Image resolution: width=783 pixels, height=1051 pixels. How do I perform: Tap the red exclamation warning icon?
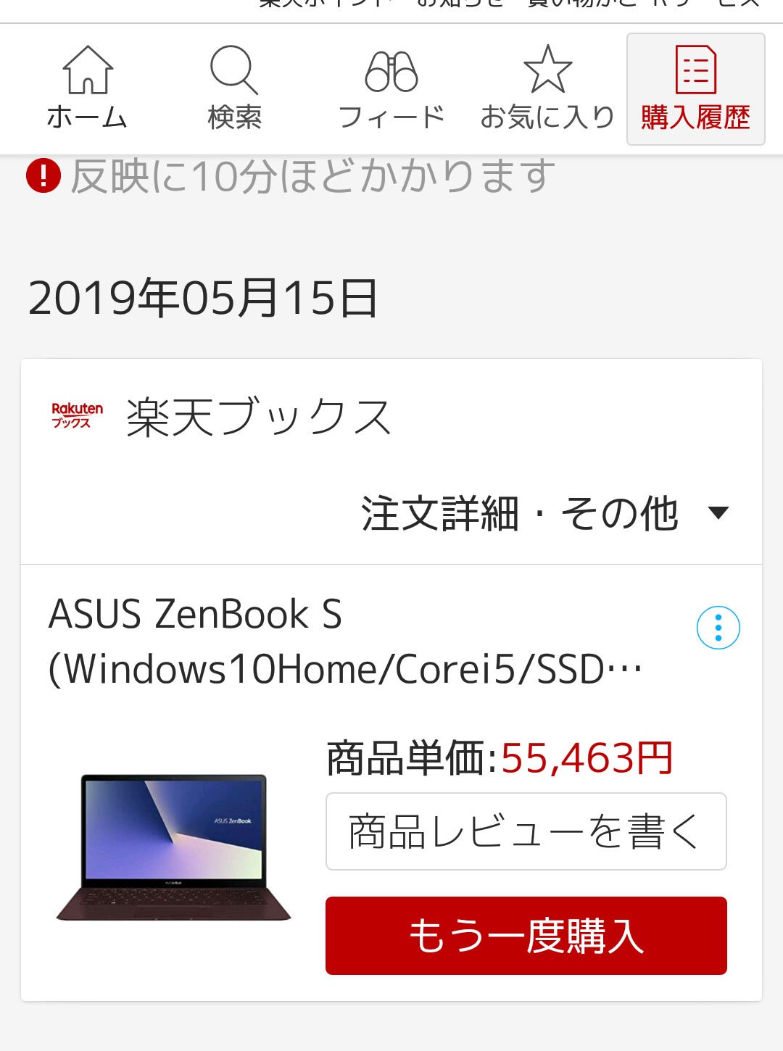pyautogui.click(x=43, y=175)
